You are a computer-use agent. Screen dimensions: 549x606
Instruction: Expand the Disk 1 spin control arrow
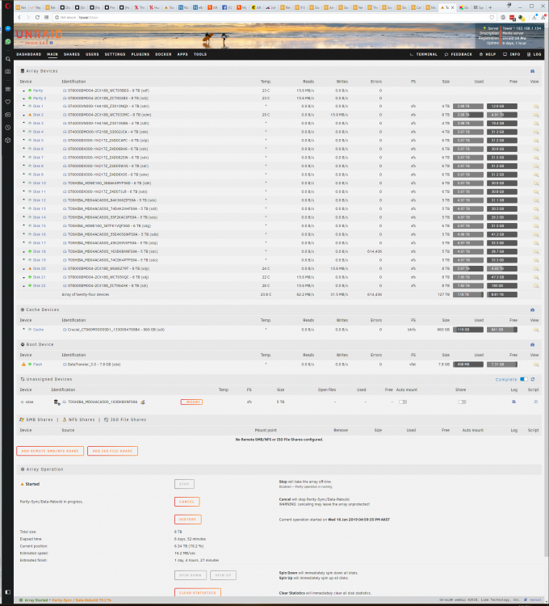[x=23, y=106]
